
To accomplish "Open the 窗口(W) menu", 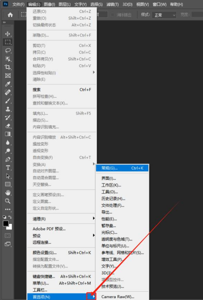I will [159, 4].
